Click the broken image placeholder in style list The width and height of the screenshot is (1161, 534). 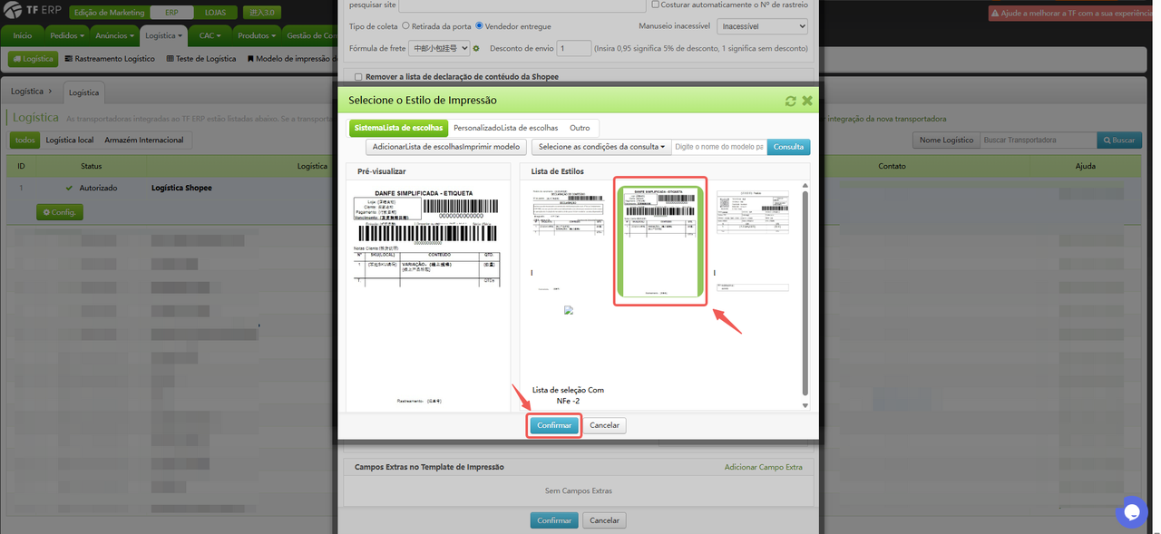tap(569, 310)
